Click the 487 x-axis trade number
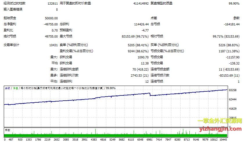The height and width of the screenshot is (142, 246). click(x=11, y=139)
